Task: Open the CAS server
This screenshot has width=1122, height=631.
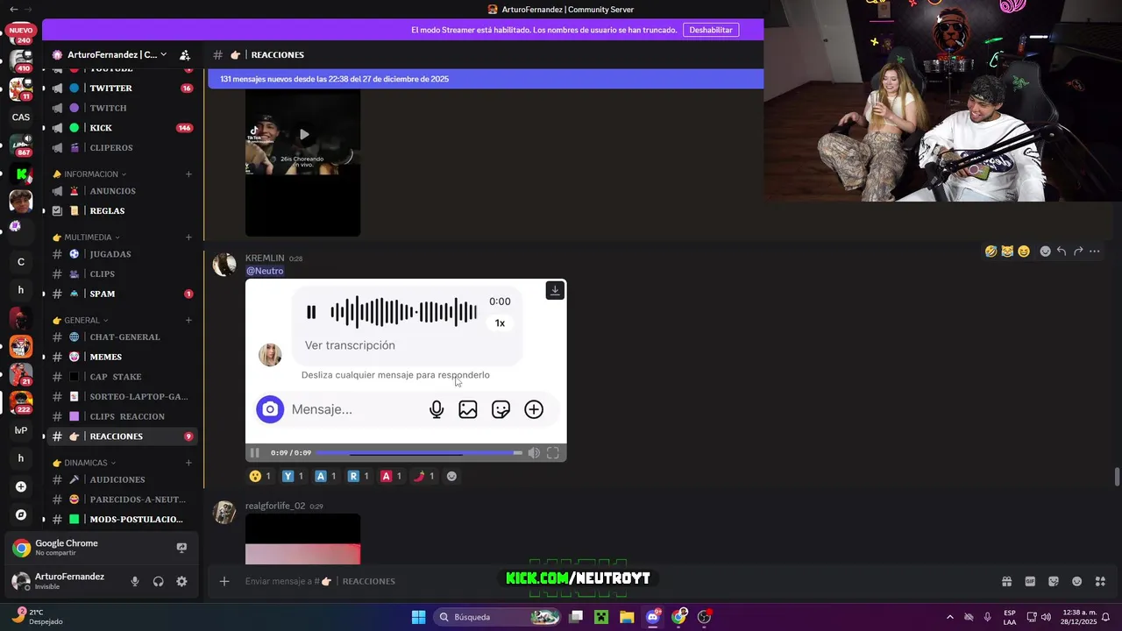Action: point(21,117)
